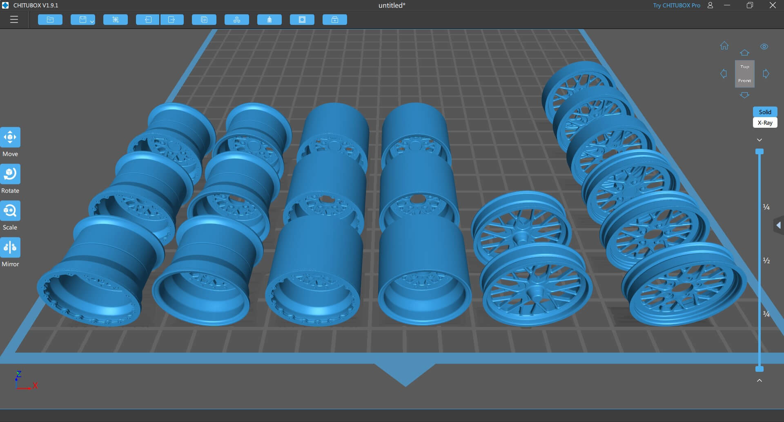Click the Save project floppy icon
784x422 pixels.
point(83,20)
